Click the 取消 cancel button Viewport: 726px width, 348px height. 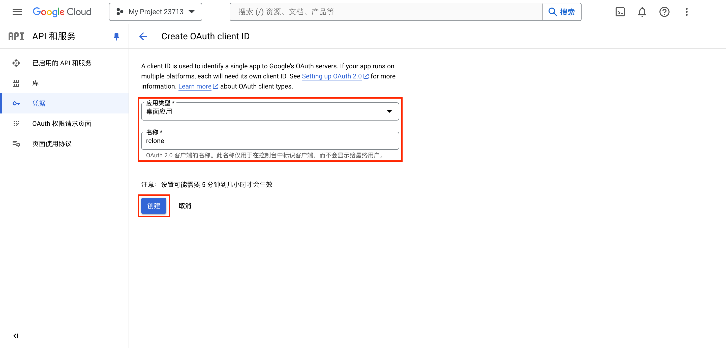point(185,206)
